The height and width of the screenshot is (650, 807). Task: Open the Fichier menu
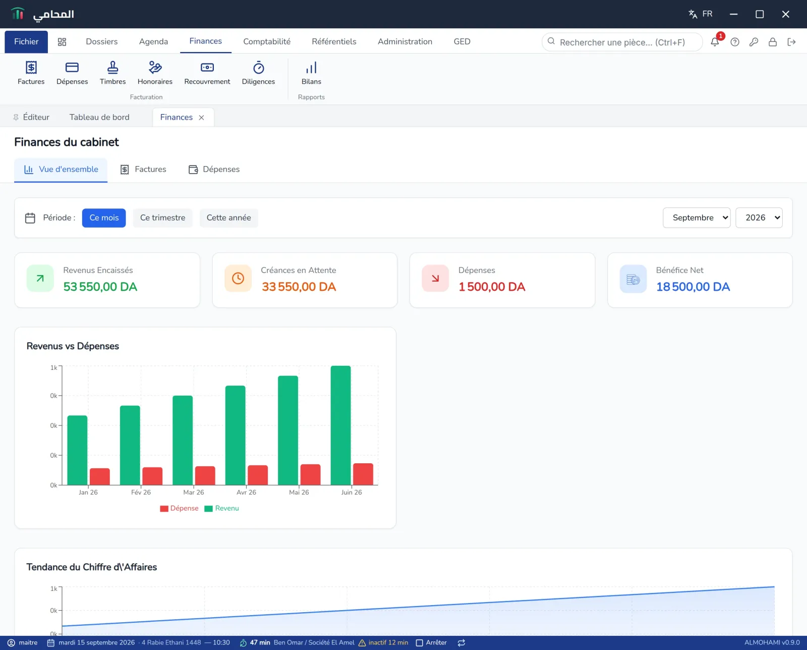26,42
